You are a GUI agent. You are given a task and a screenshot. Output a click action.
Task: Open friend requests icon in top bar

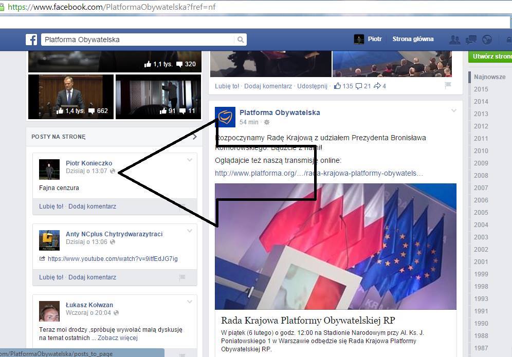(x=454, y=40)
